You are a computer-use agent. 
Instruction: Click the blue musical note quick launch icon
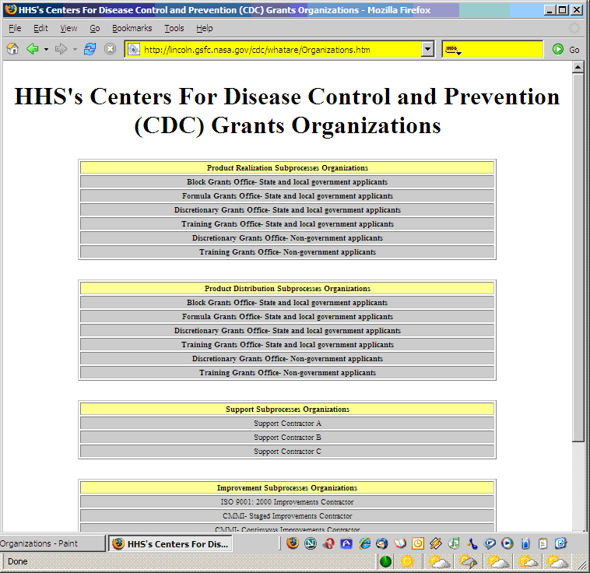(x=472, y=543)
